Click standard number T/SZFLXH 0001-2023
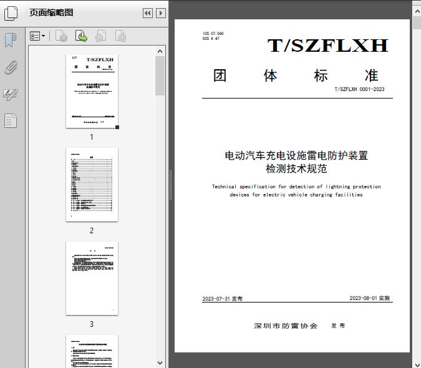421x368 pixels. (x=359, y=89)
